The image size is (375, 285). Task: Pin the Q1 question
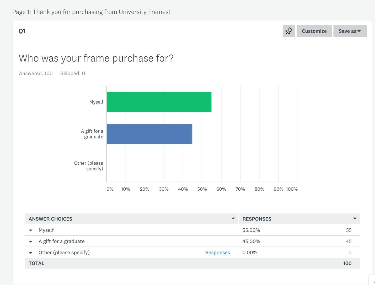click(x=289, y=31)
